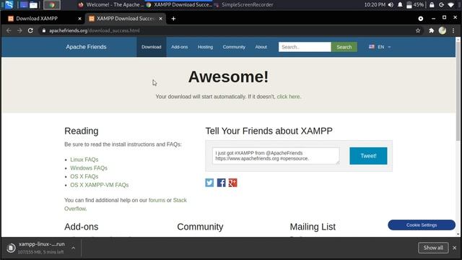462x260 pixels.
Task: Open new browser tab with plus
Action: [x=173, y=19]
